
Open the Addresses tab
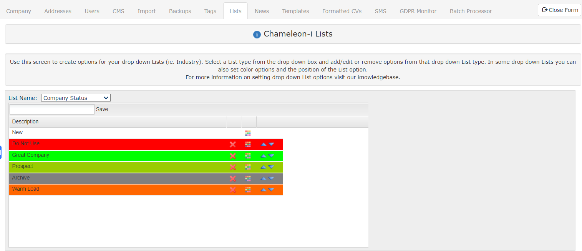58,11
